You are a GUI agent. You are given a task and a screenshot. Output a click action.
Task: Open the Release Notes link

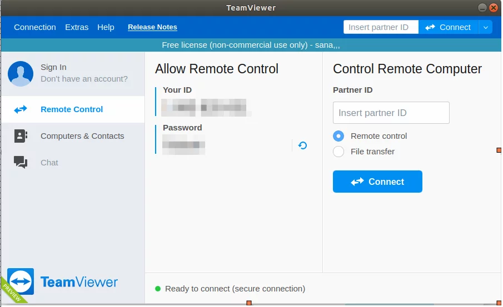152,27
